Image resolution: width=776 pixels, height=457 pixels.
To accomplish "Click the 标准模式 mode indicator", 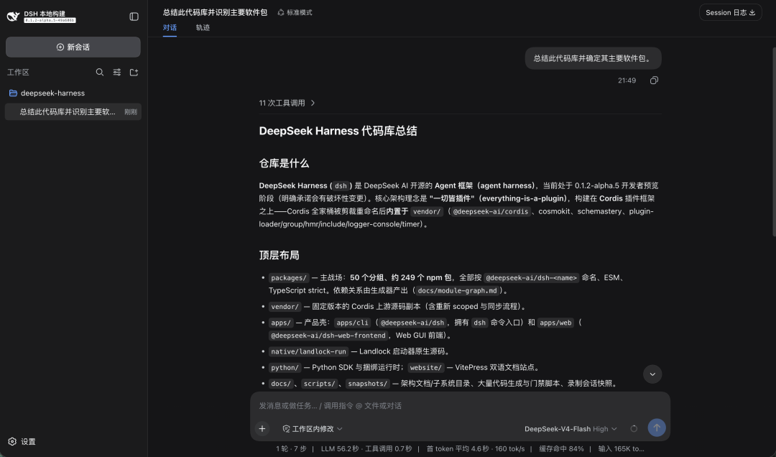I will (295, 12).
